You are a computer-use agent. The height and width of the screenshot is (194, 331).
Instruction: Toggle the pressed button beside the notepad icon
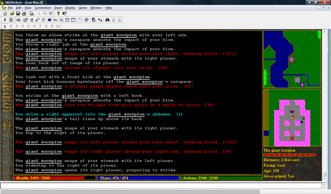coord(18,20)
